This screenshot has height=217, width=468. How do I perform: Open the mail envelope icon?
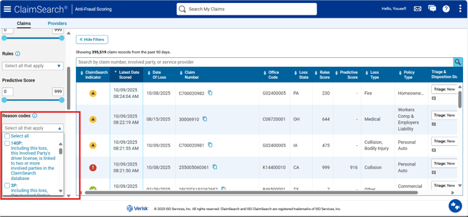pos(417,8)
